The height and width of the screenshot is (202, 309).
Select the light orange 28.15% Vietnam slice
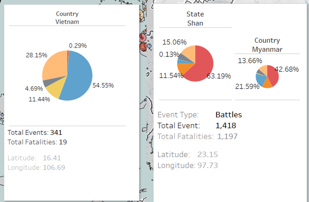[55, 65]
